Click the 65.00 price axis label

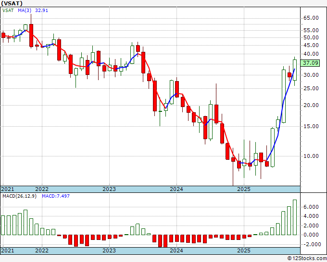click(x=311, y=18)
